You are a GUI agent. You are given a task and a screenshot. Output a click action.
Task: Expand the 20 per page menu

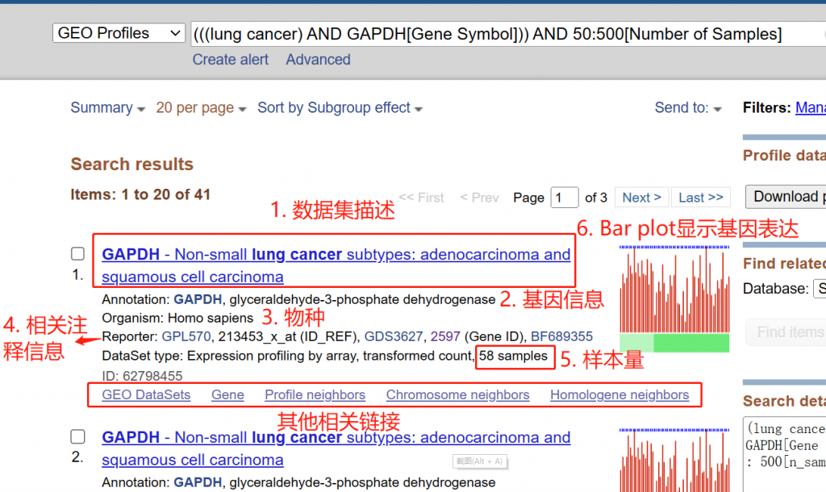tap(201, 108)
